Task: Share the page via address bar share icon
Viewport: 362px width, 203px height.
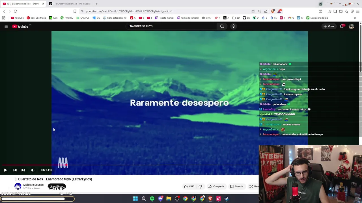Action: pos(266,11)
